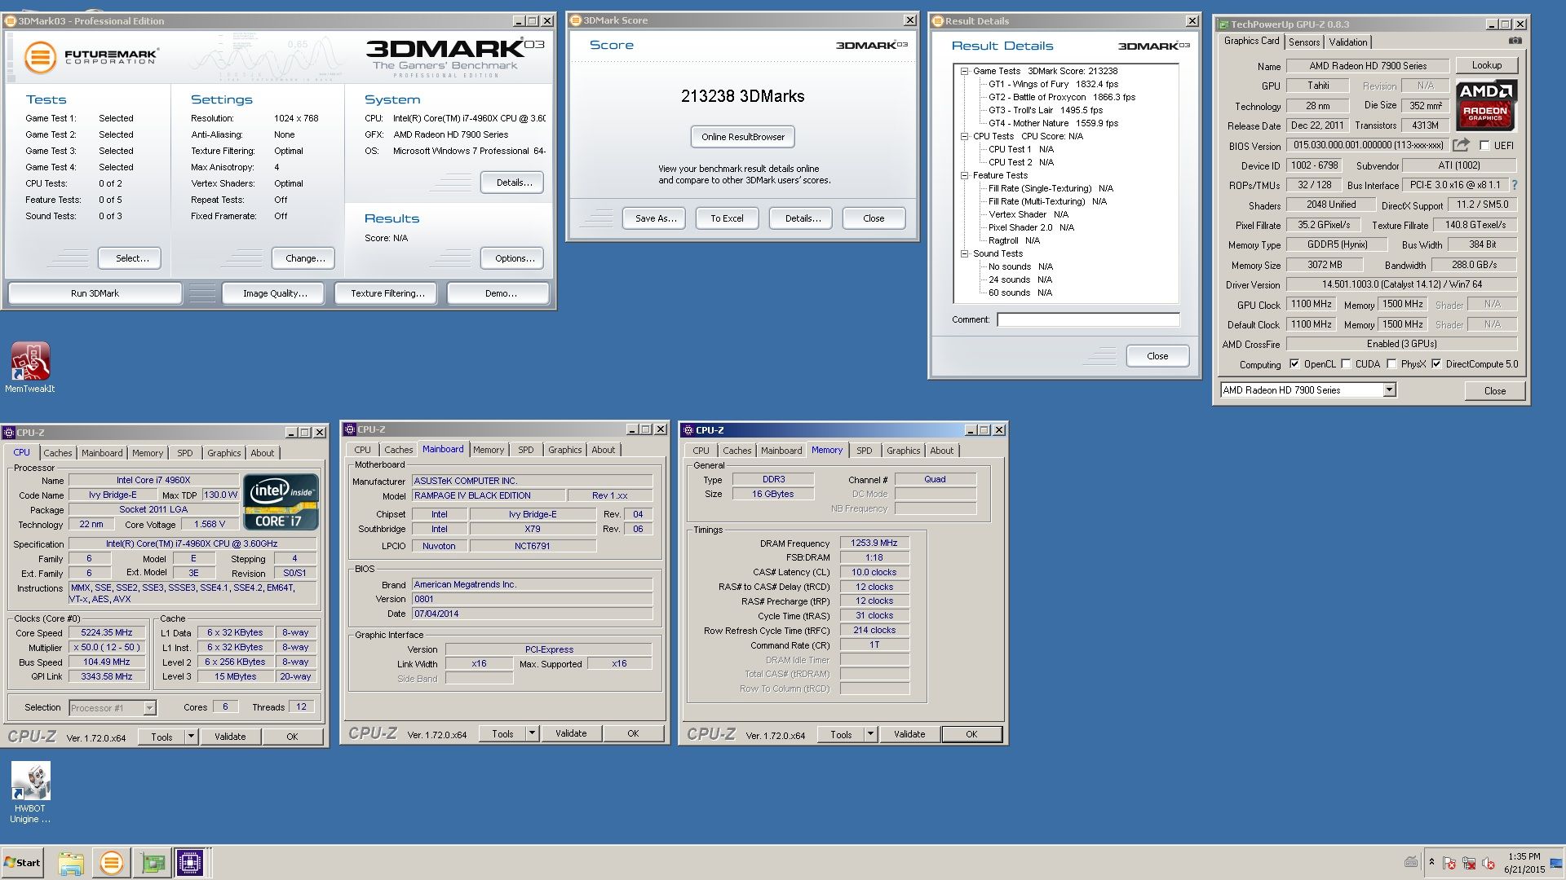Open the GPU selection dropdown in GPU-Z
This screenshot has width=1566, height=880.
coord(1389,390)
